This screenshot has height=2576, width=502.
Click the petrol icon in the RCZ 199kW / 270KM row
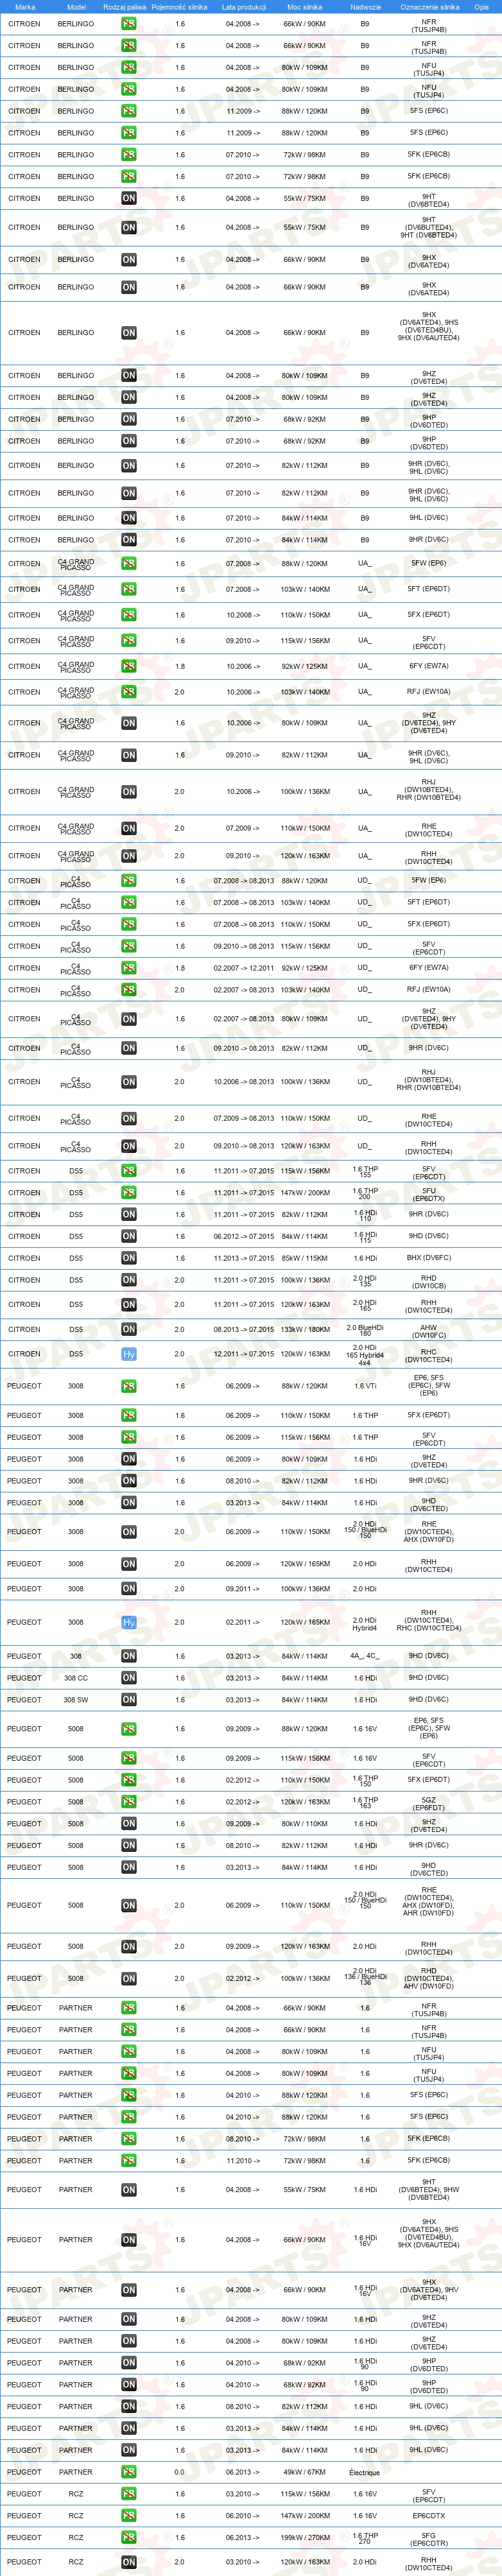coord(129,2537)
